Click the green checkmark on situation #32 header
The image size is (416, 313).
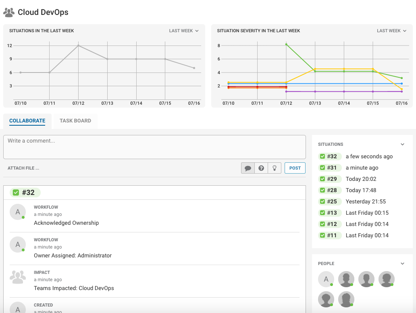click(x=16, y=193)
